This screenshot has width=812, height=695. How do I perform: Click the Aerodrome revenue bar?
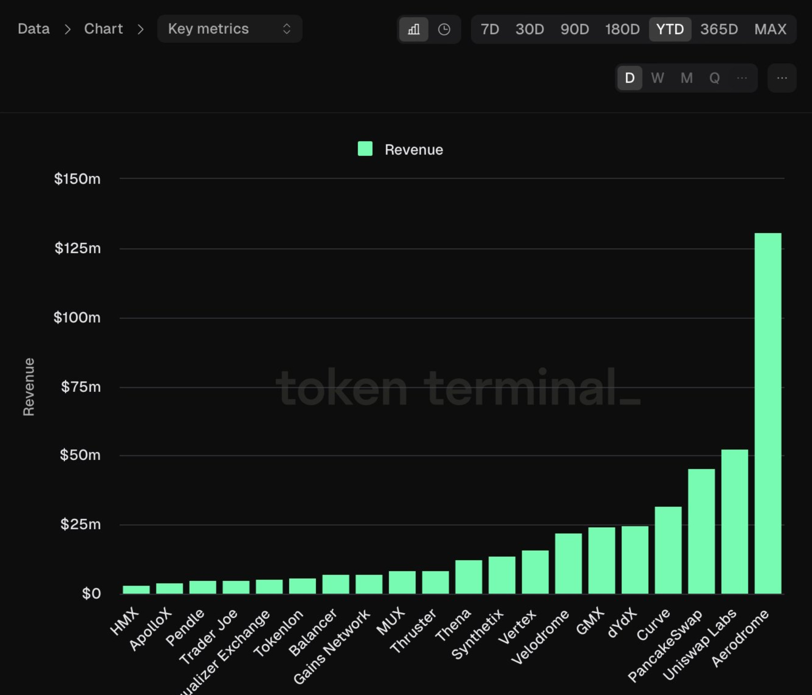[x=768, y=413]
